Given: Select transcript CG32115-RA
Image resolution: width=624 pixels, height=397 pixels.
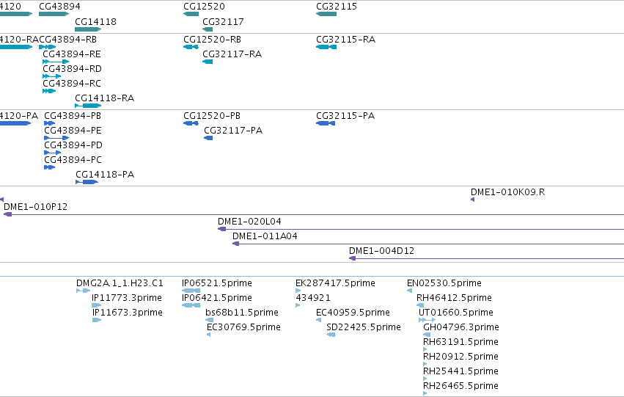Looking at the screenshot, I should 326,47.
